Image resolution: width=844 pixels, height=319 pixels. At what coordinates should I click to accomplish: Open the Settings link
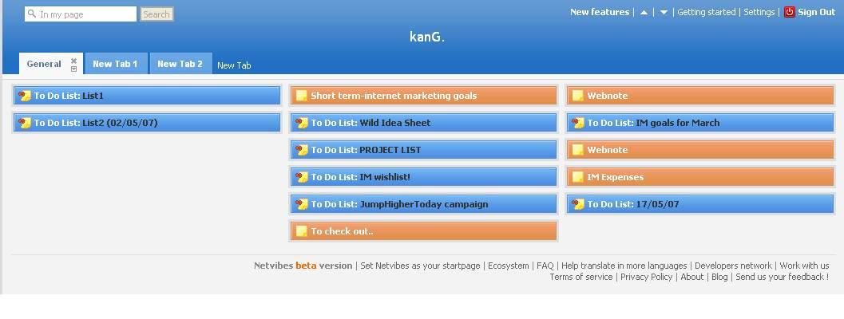(759, 12)
